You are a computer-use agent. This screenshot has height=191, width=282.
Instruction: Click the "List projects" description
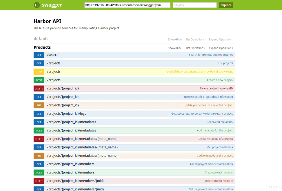pyautogui.click(x=225, y=63)
